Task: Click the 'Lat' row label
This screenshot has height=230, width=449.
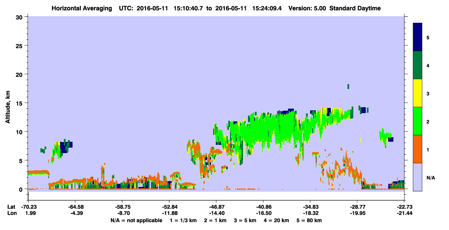Action: [x=11, y=207]
